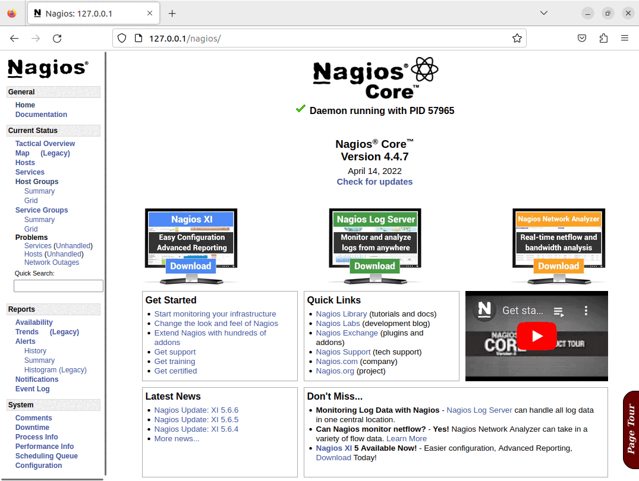Image resolution: width=639 pixels, height=481 pixels.
Task: Open the Firefox application menu
Action: coord(625,37)
